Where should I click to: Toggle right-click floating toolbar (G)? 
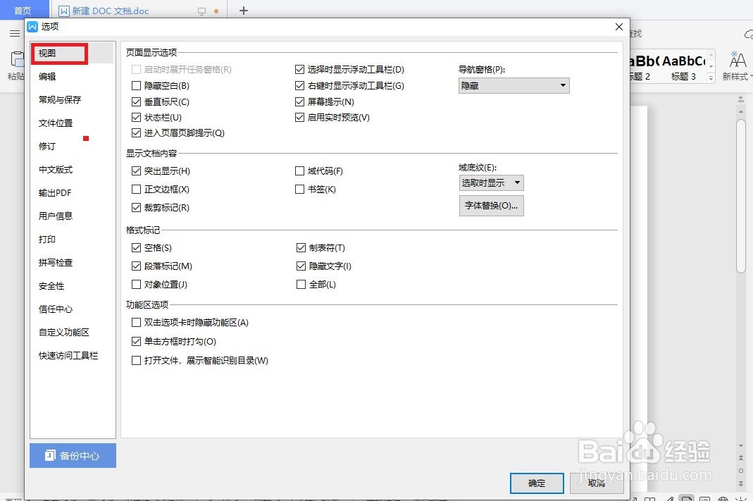pyautogui.click(x=299, y=85)
